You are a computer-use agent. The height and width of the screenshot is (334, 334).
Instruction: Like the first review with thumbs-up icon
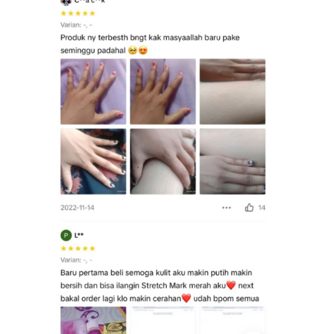(x=249, y=208)
